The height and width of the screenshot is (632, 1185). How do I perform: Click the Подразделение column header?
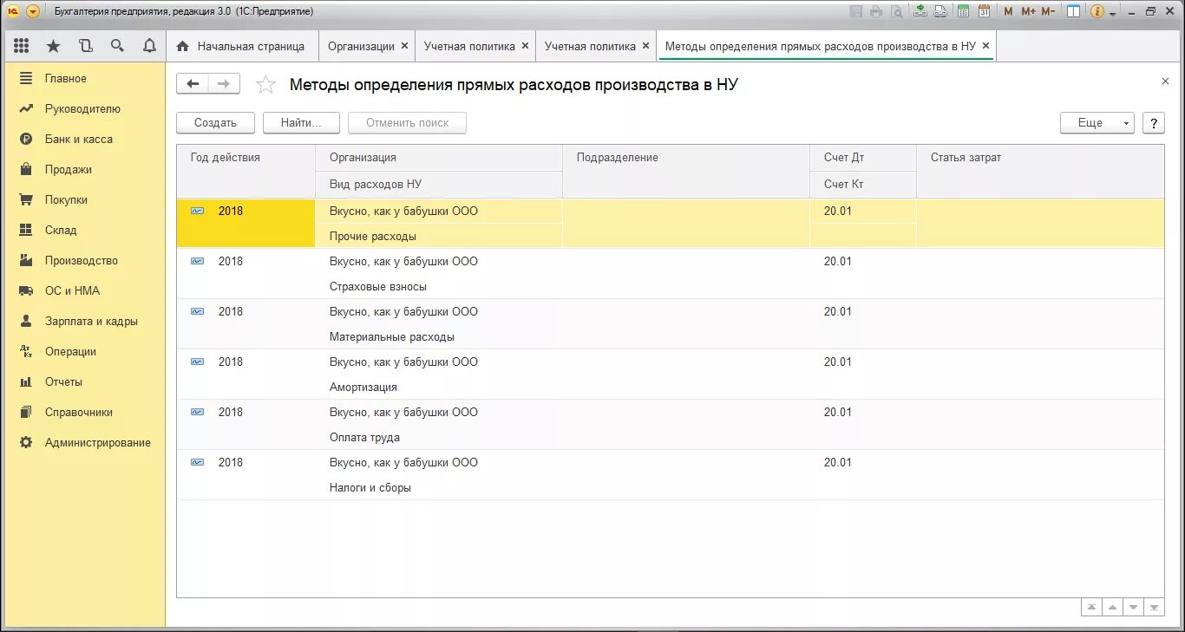(x=686, y=171)
